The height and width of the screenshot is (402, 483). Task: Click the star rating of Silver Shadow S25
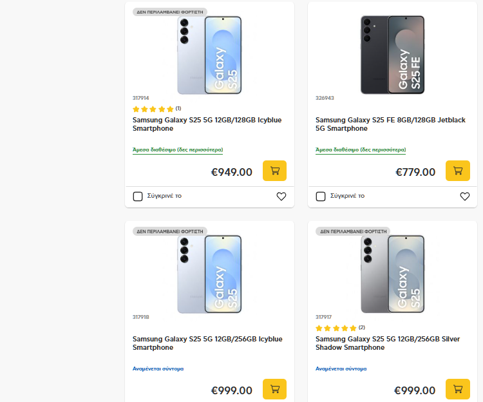[336, 328]
